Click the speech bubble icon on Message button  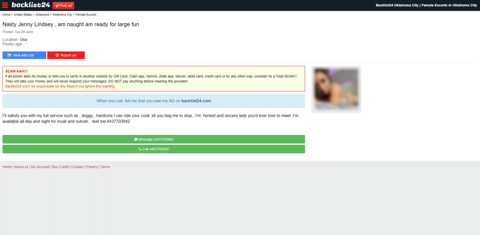pos(136,139)
